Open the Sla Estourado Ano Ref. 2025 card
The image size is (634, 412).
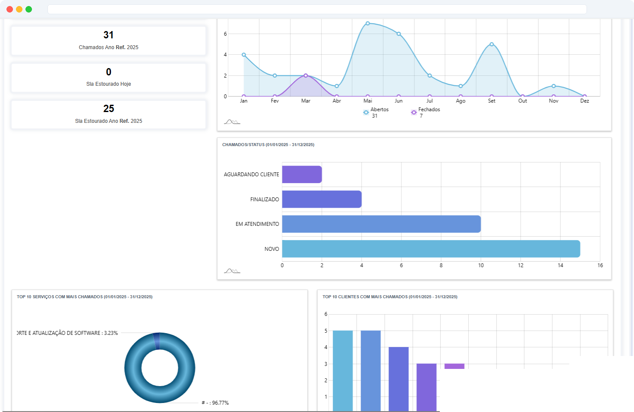tap(108, 114)
